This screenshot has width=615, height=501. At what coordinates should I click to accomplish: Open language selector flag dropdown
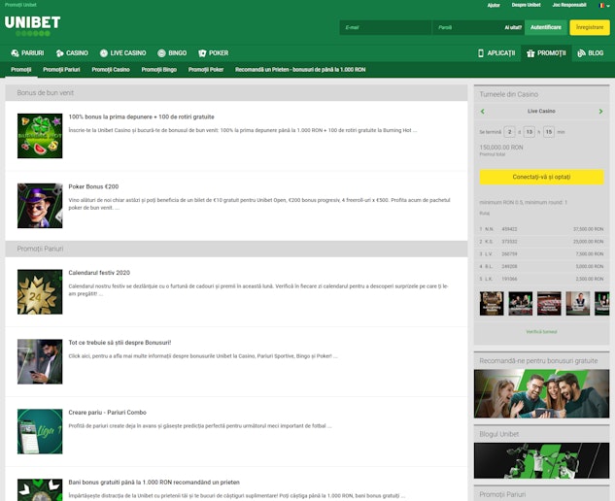(x=604, y=6)
